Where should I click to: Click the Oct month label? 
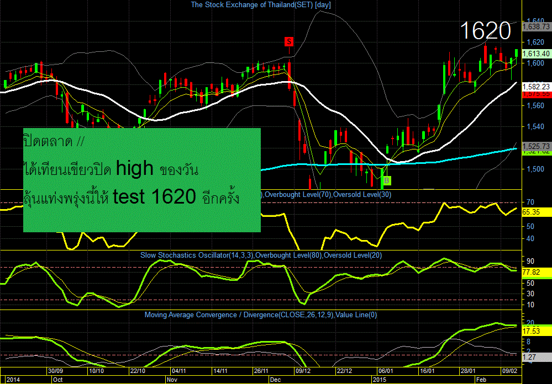click(57, 380)
